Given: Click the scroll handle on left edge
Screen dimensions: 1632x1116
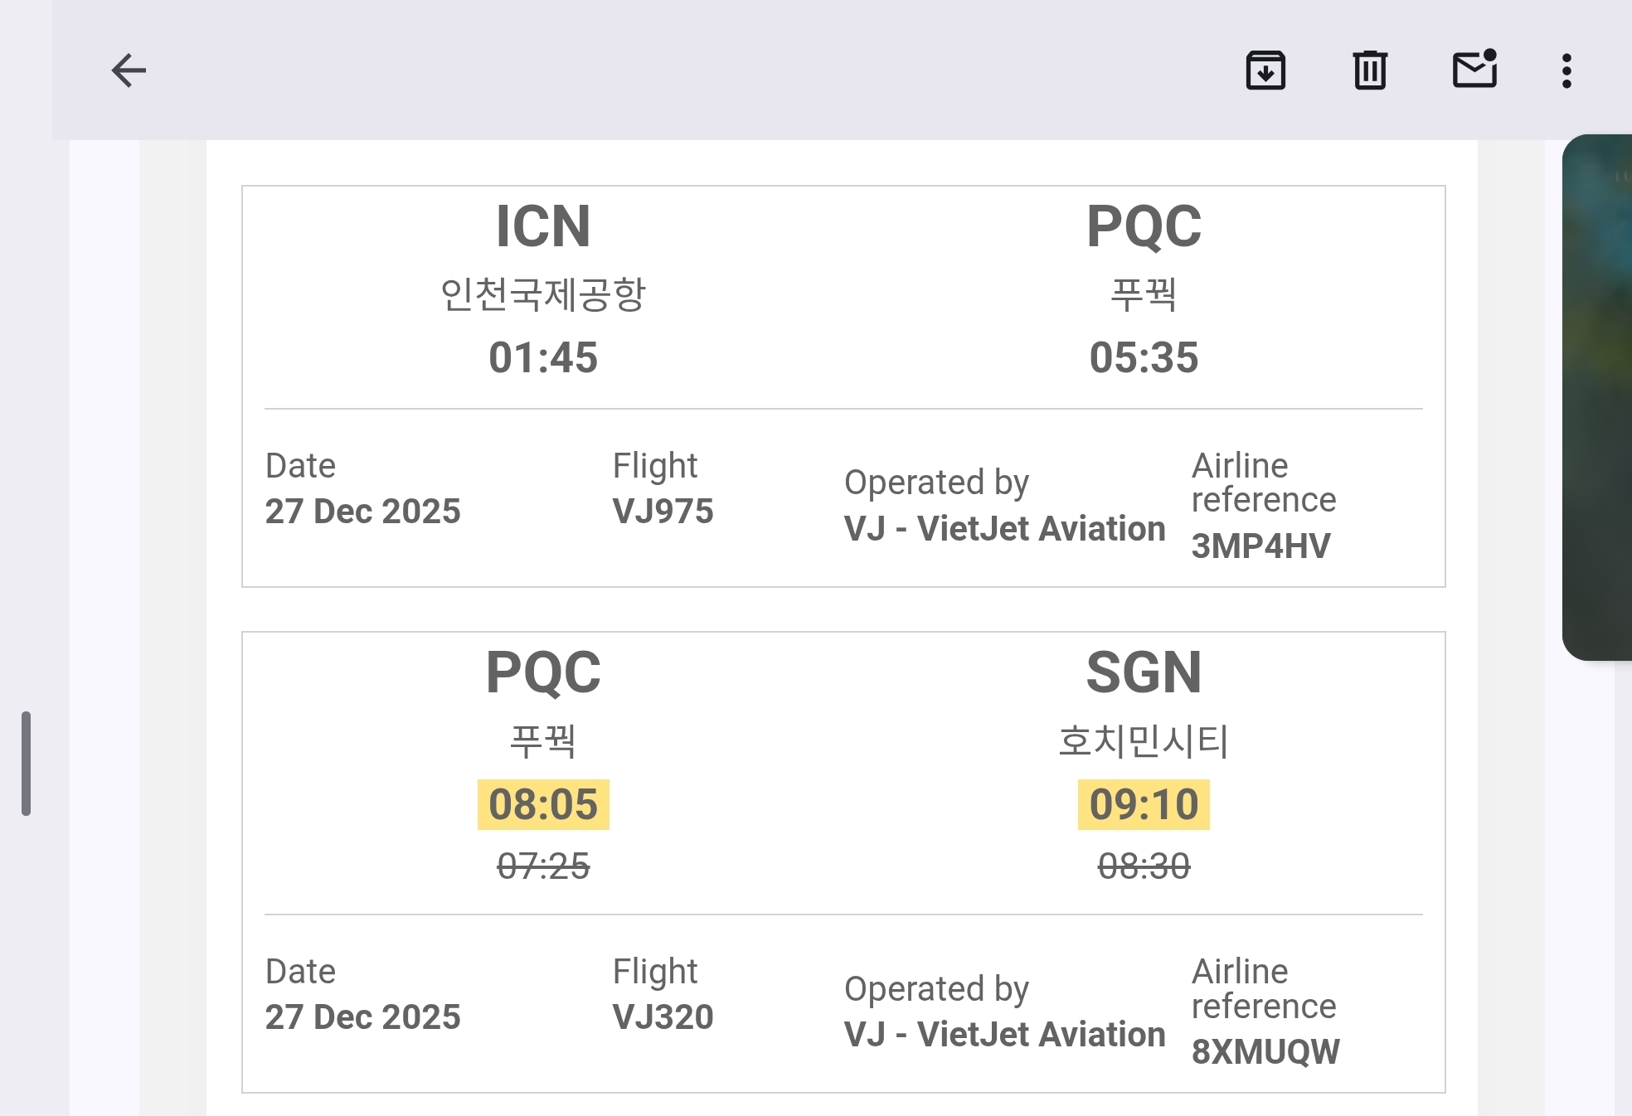Looking at the screenshot, I should point(27,763).
